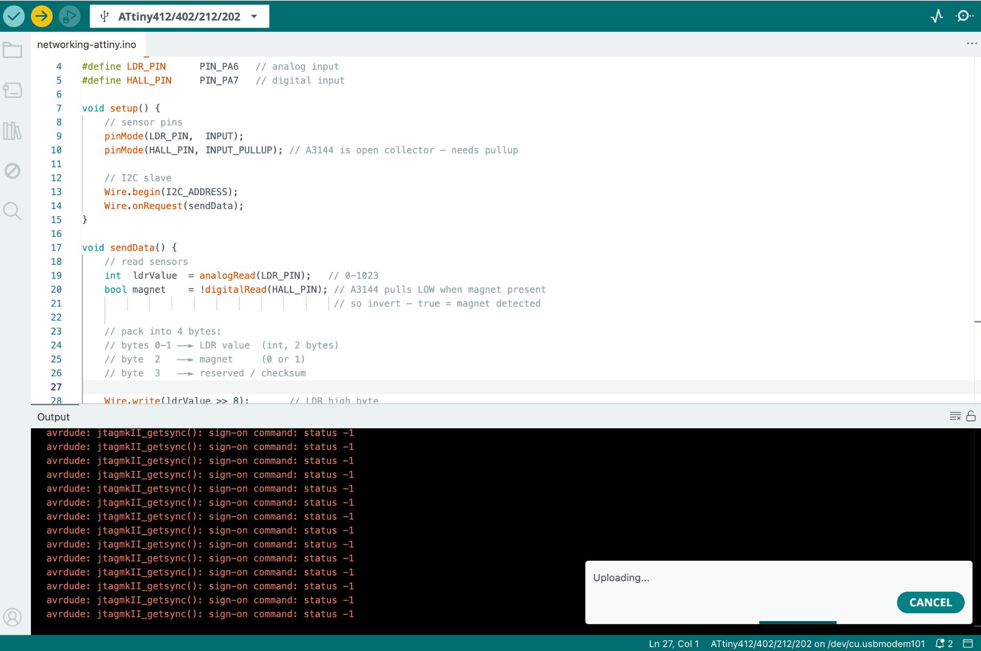
Task: Open the notifications bell showing 2
Action: 944,643
